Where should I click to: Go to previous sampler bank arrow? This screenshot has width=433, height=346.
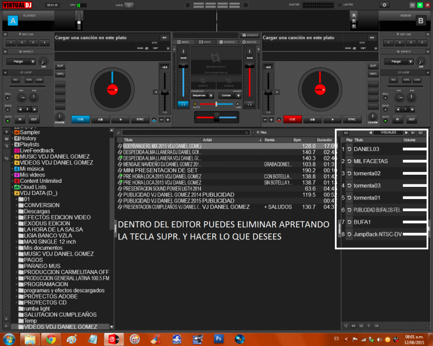point(370,133)
